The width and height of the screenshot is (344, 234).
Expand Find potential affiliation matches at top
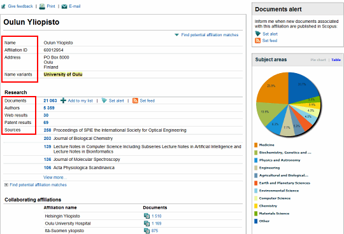[210, 35]
